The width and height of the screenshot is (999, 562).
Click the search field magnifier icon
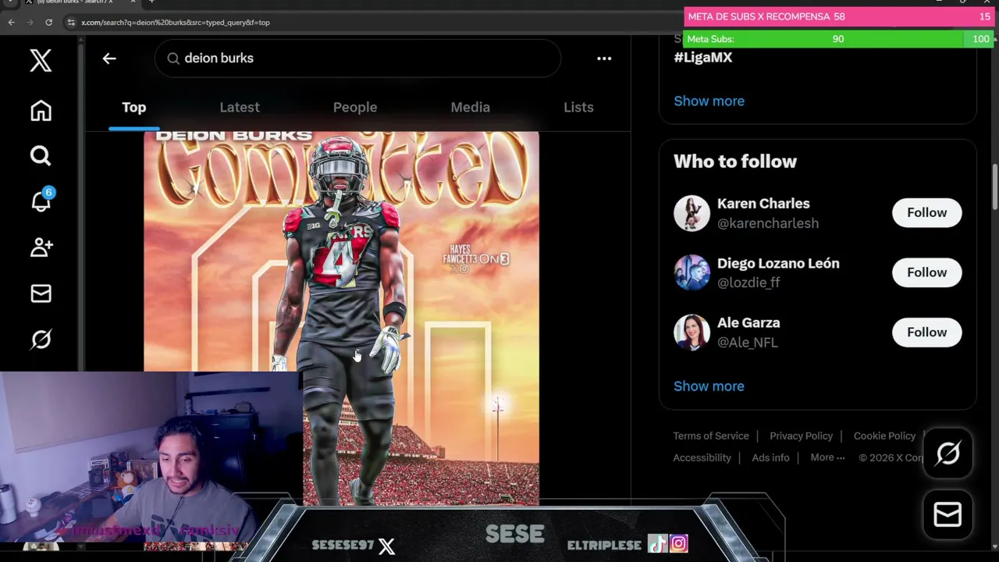[x=173, y=58]
